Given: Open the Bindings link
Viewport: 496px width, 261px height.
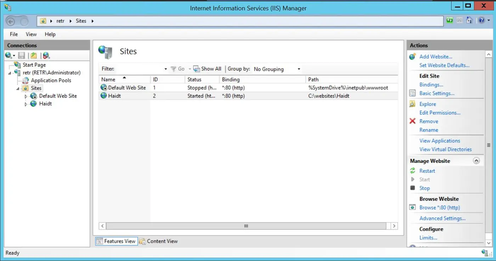Looking at the screenshot, I should click(431, 85).
